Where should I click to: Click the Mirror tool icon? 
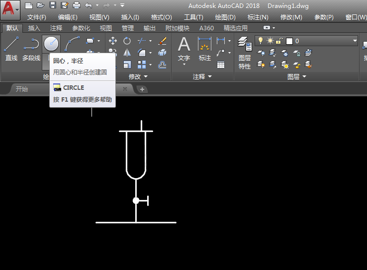coord(127,53)
